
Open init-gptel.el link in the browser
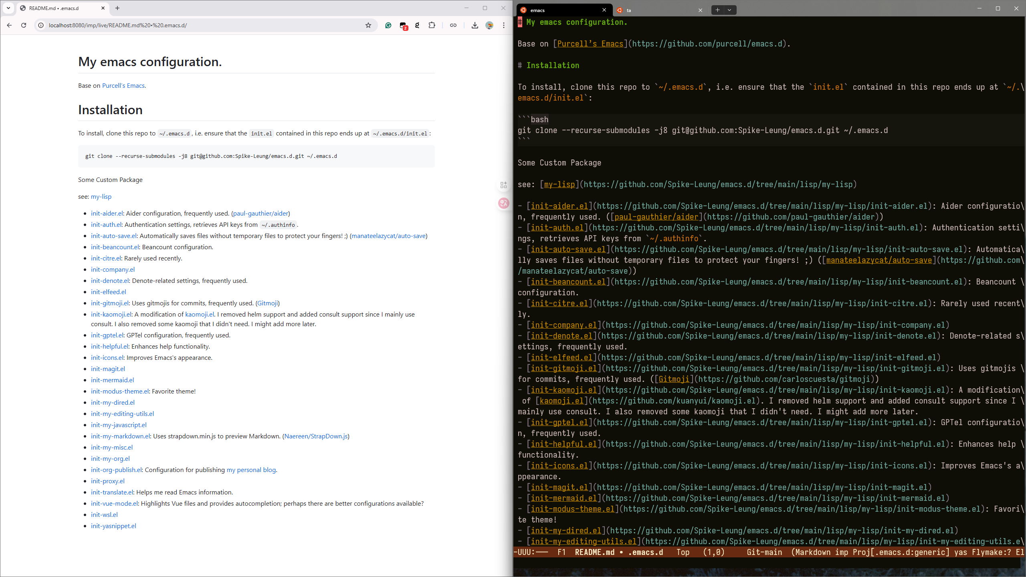coord(107,335)
